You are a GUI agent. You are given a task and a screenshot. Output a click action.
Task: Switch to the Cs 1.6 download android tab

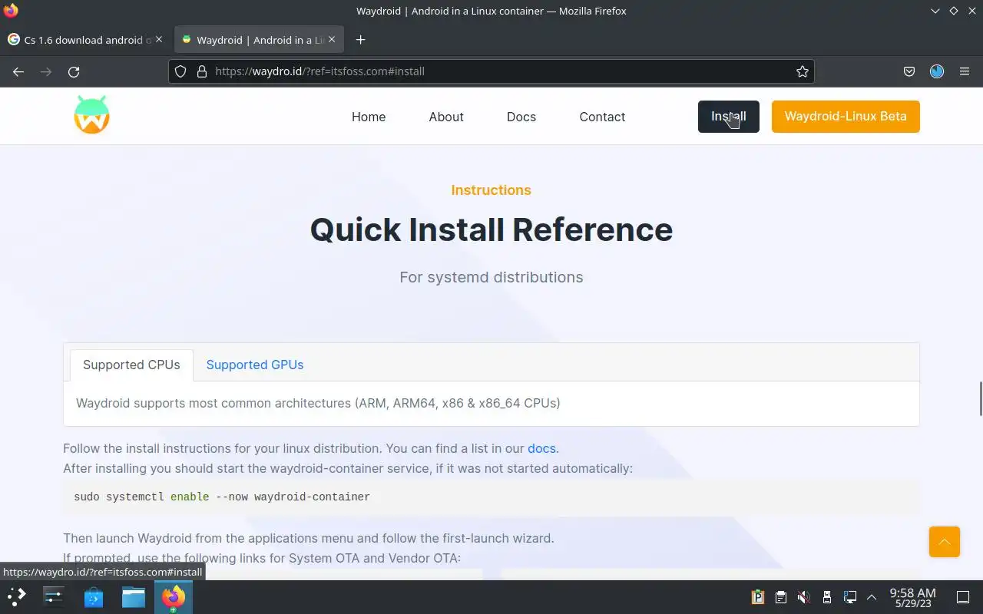[84, 40]
